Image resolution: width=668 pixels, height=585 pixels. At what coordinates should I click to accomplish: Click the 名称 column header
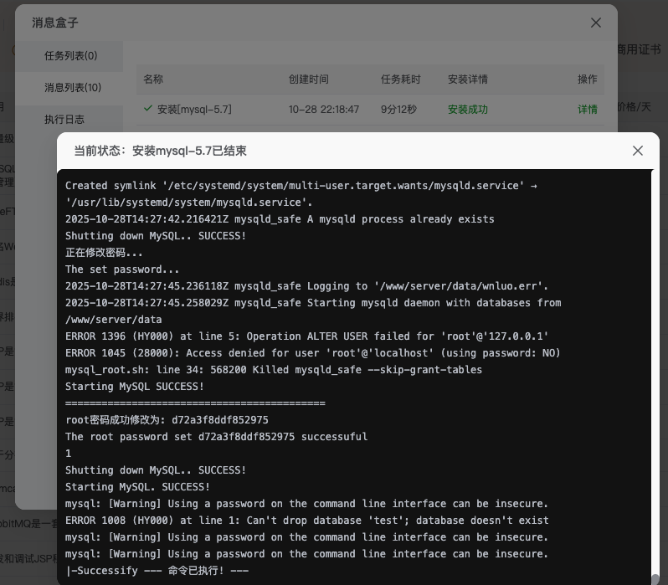pos(153,80)
